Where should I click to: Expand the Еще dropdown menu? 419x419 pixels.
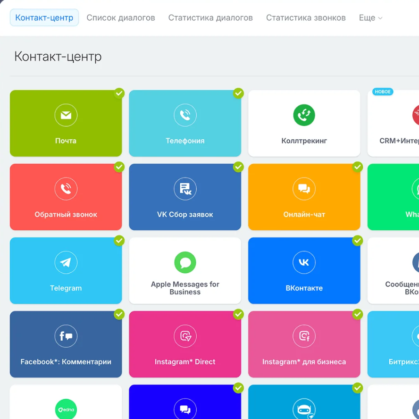coord(370,18)
